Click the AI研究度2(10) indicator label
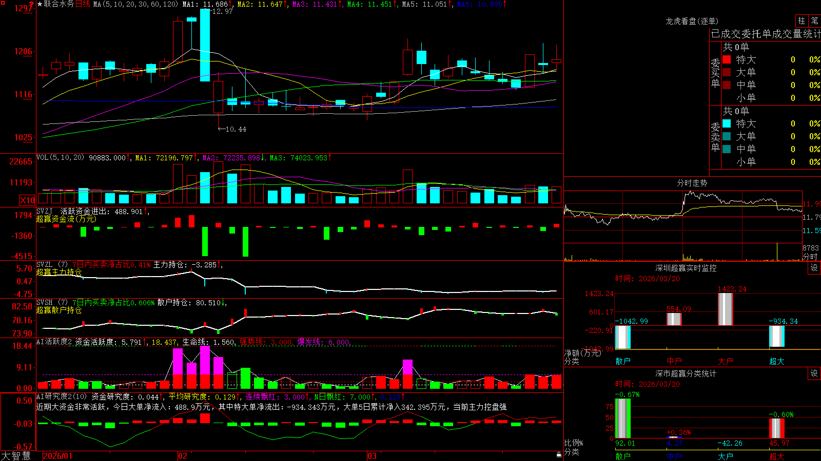The width and height of the screenshot is (821, 461). [x=62, y=396]
